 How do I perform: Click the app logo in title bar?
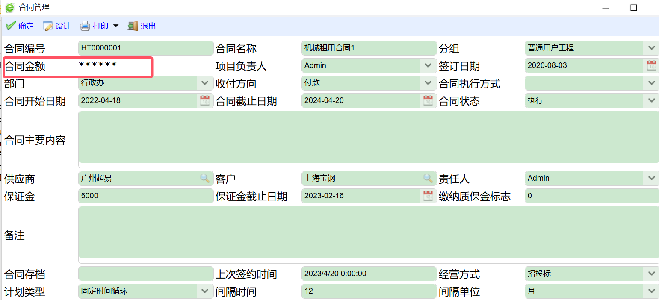(x=9, y=7)
